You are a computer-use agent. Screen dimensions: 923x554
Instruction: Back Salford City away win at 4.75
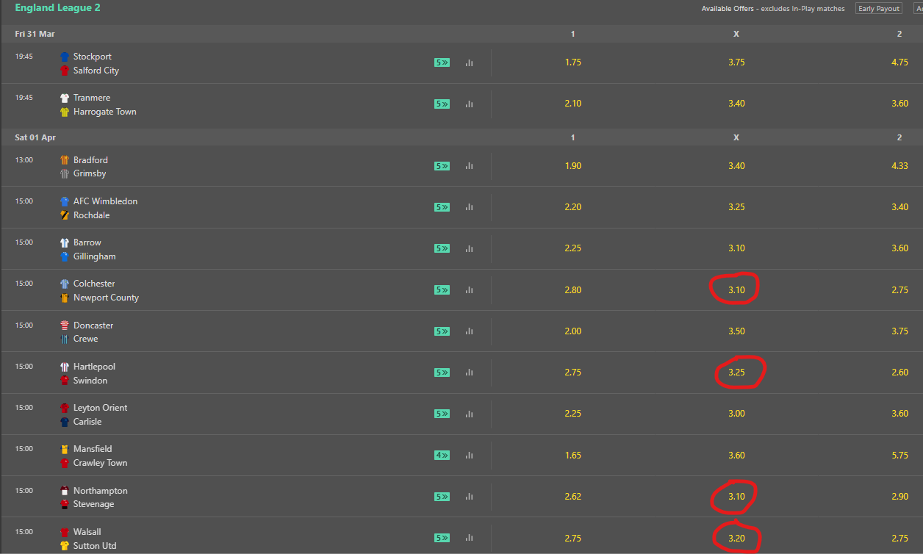pos(899,62)
